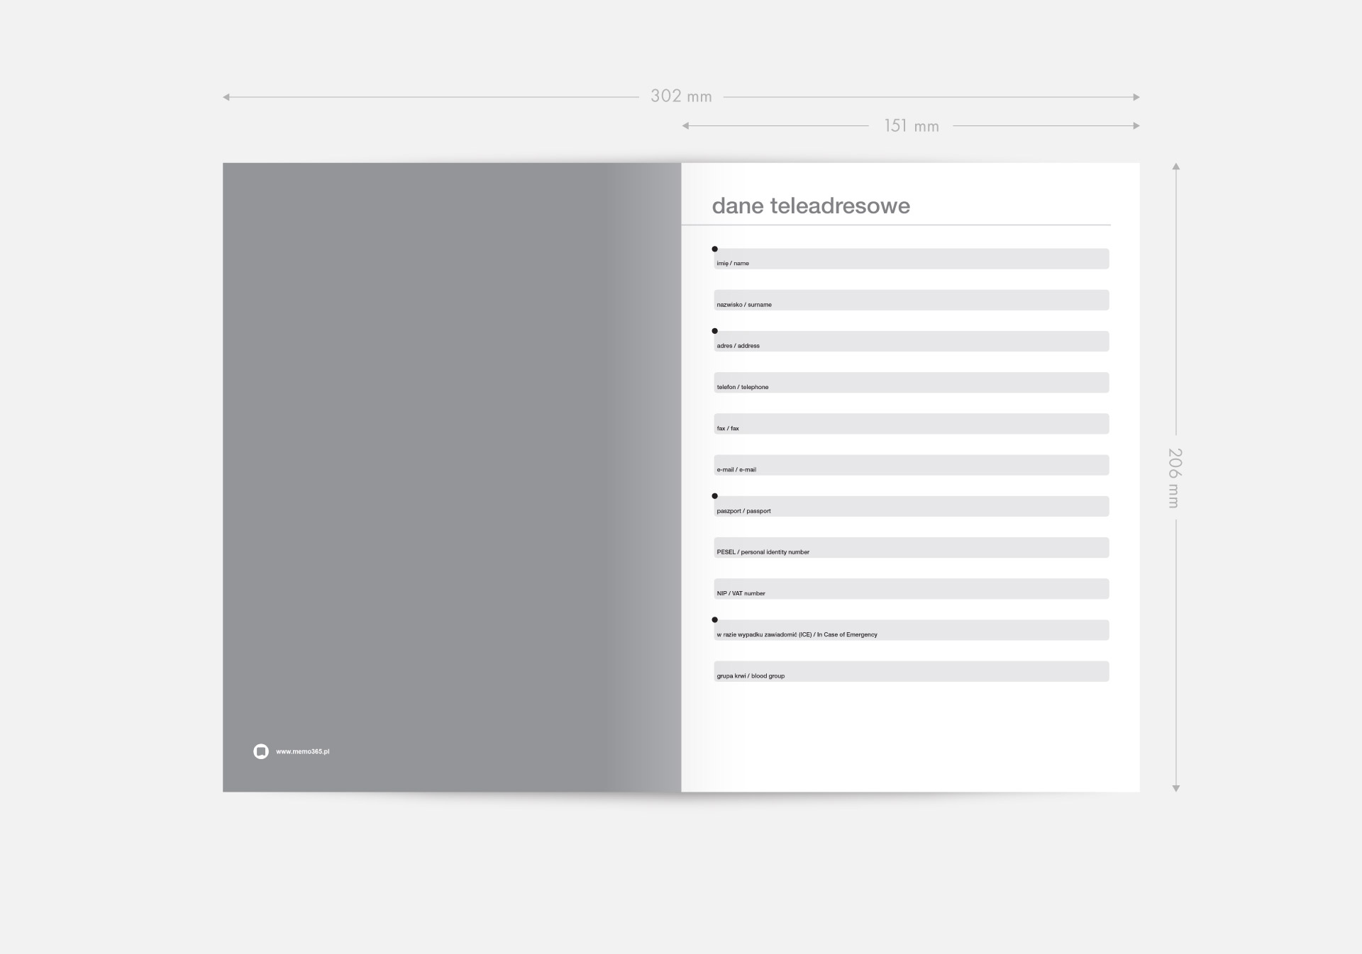Open the www.memo365.pl link
This screenshot has height=954, width=1362.
tap(302, 752)
